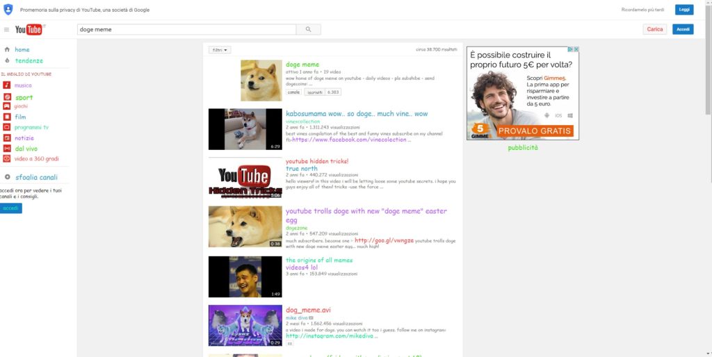Open the kabosumama wow so doge video title
712x357 pixels.
(x=357, y=113)
